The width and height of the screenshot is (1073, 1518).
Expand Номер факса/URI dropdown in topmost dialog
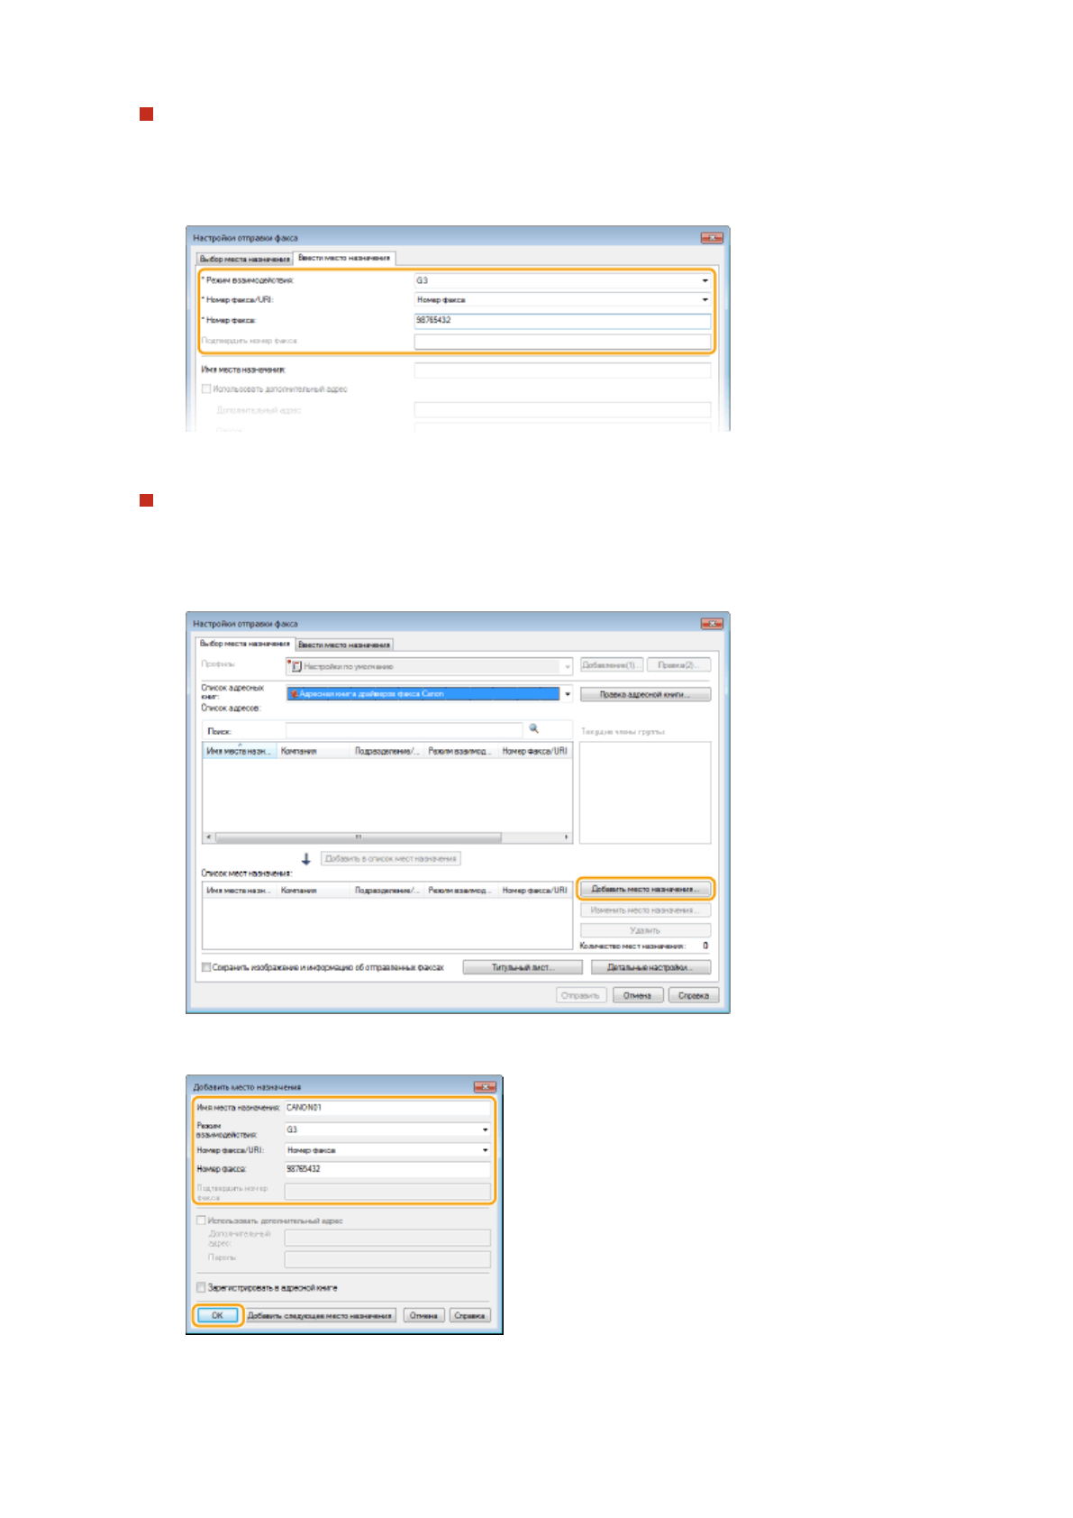pos(705,299)
